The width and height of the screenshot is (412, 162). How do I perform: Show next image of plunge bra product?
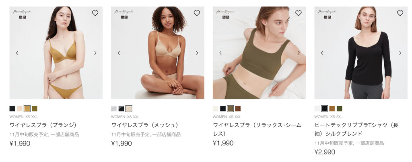(95, 53)
